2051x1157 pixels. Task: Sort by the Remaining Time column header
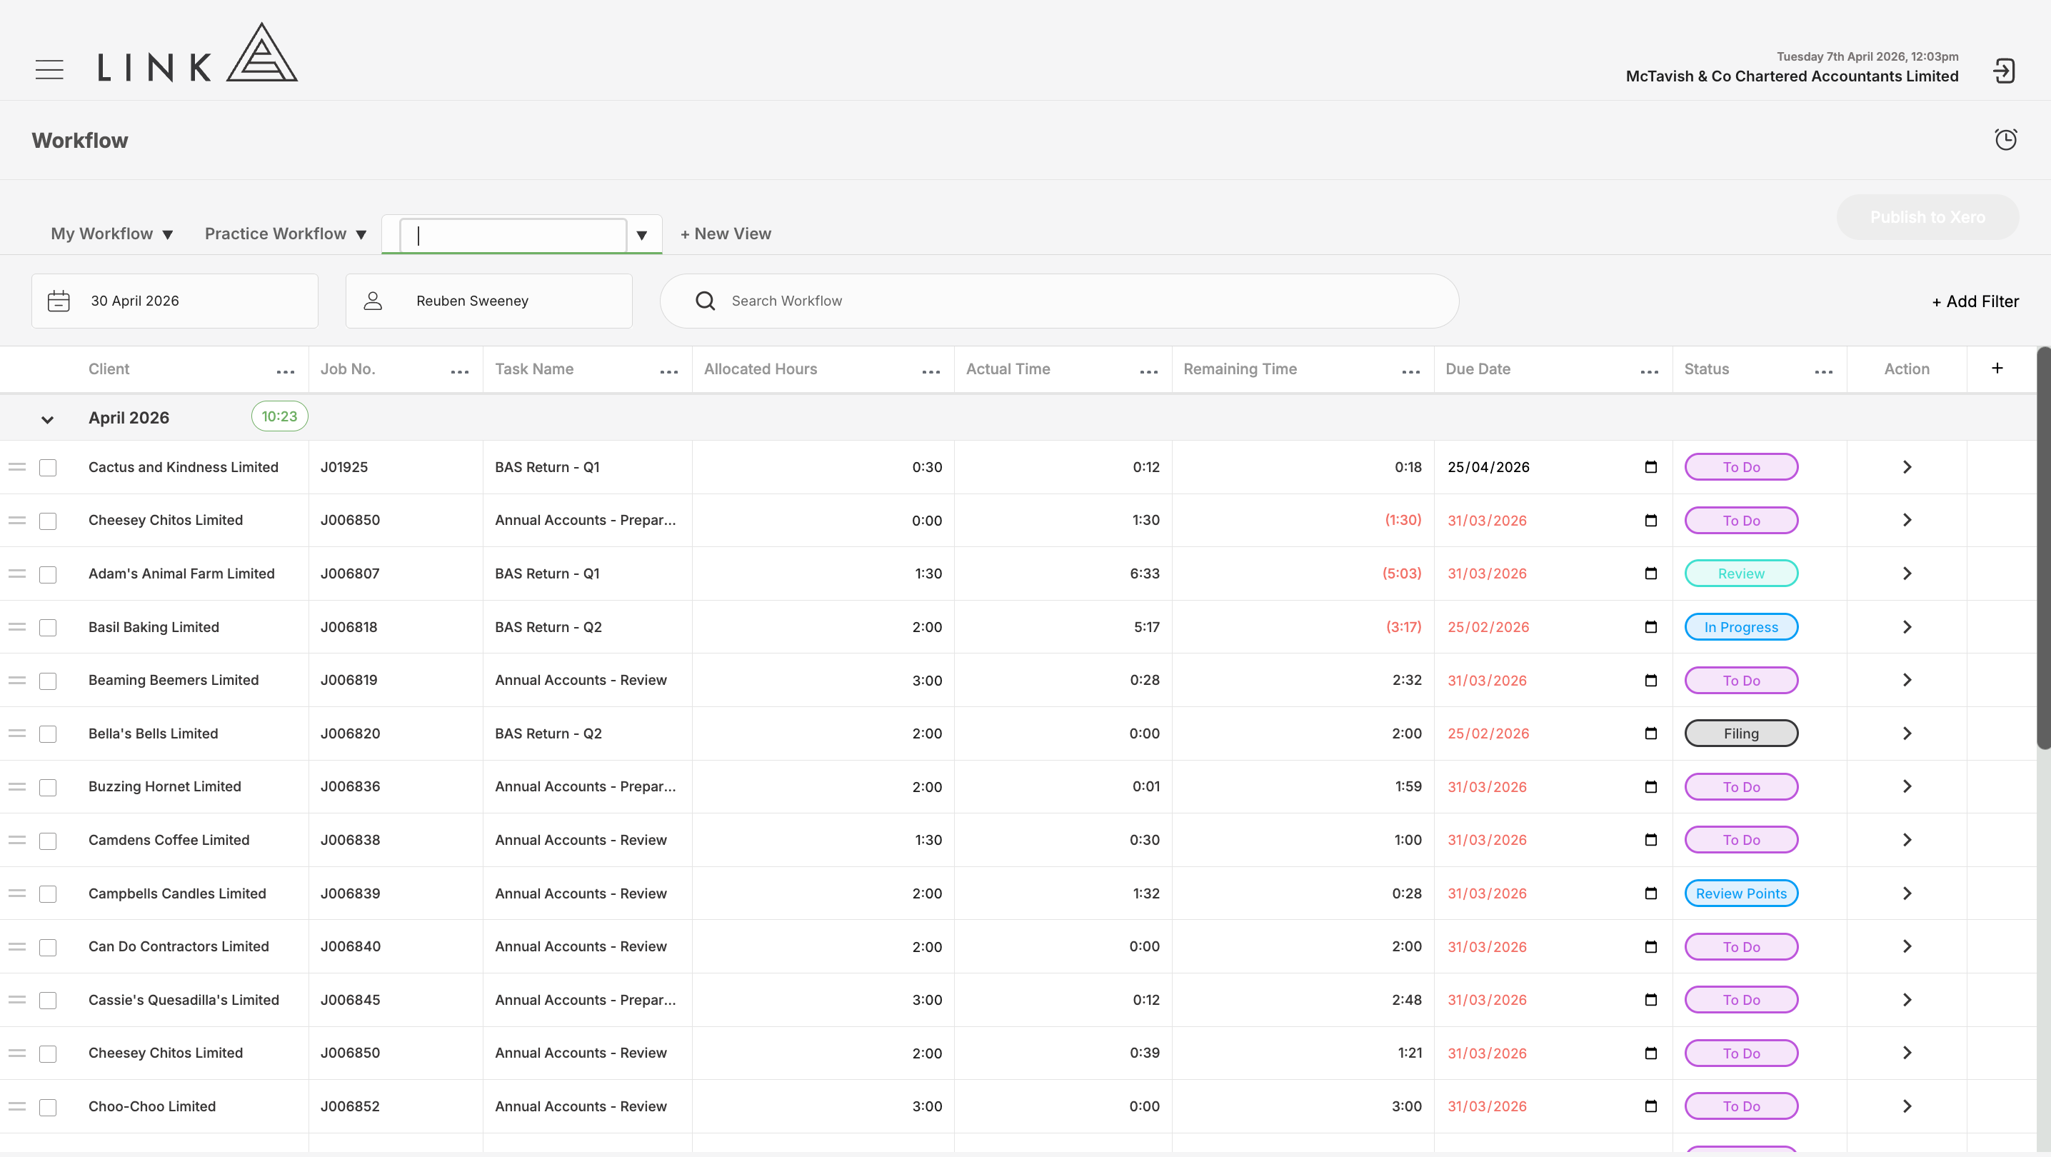coord(1240,369)
